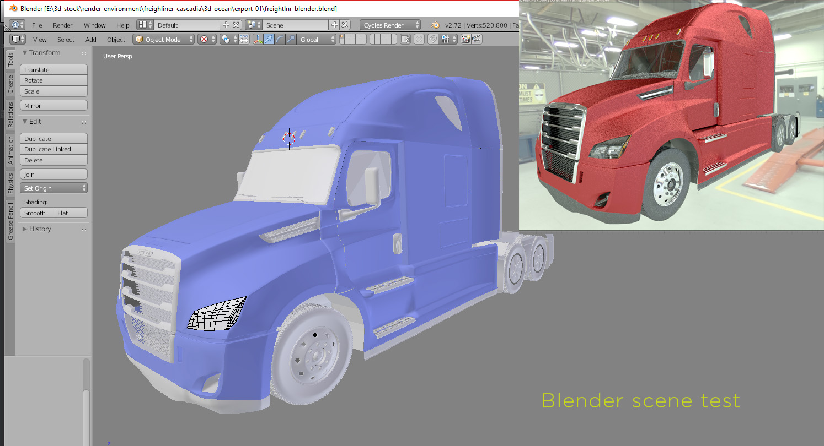Enable the scale manipulator

(291, 40)
